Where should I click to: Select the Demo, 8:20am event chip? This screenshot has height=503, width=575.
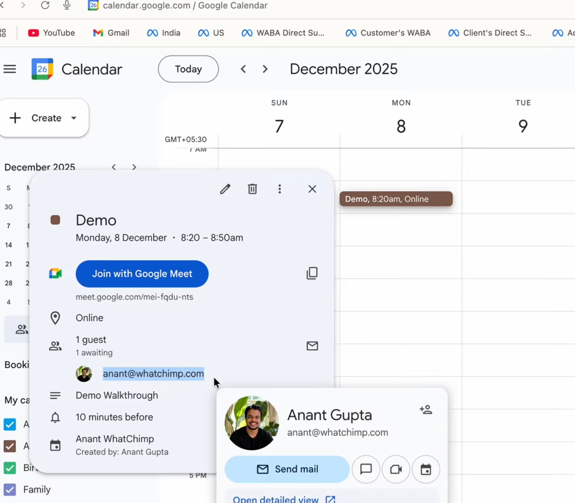click(x=396, y=199)
